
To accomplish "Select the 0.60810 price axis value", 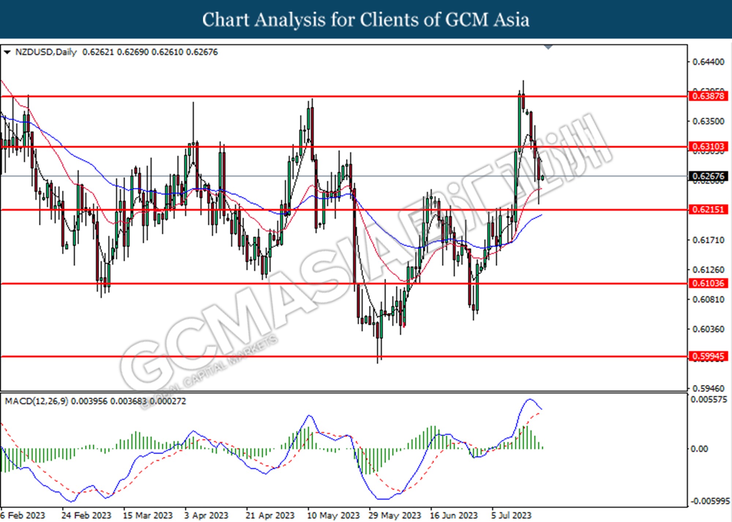I will point(709,299).
